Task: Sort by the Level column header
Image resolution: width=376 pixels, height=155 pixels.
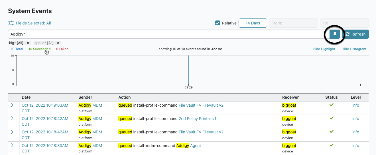Action: [356, 97]
